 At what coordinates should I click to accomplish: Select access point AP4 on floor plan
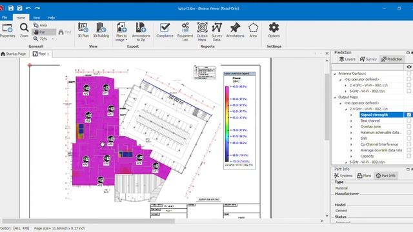[x=85, y=159]
